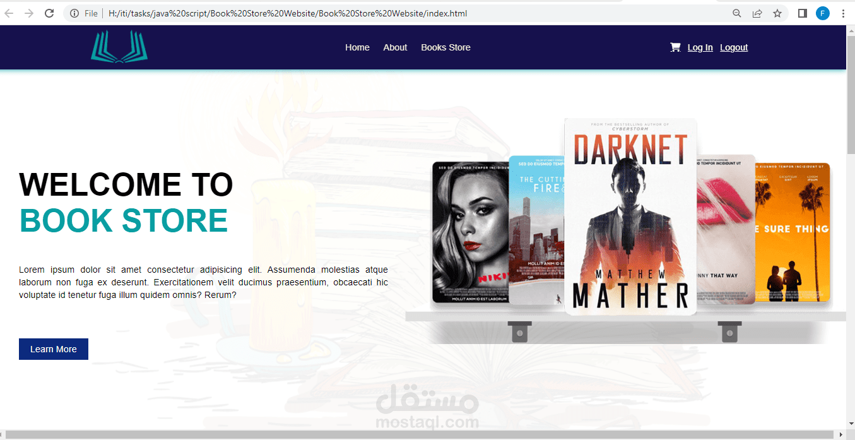
Task: Open the About nav item
Action: pyautogui.click(x=395, y=47)
